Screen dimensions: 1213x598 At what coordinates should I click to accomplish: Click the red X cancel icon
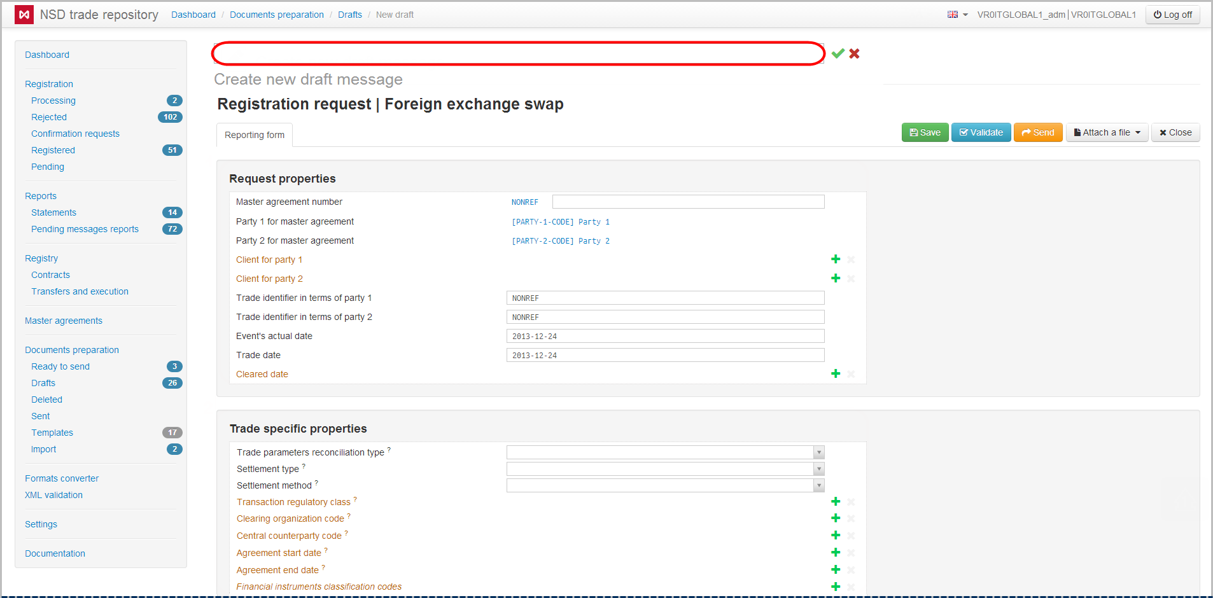pos(854,53)
